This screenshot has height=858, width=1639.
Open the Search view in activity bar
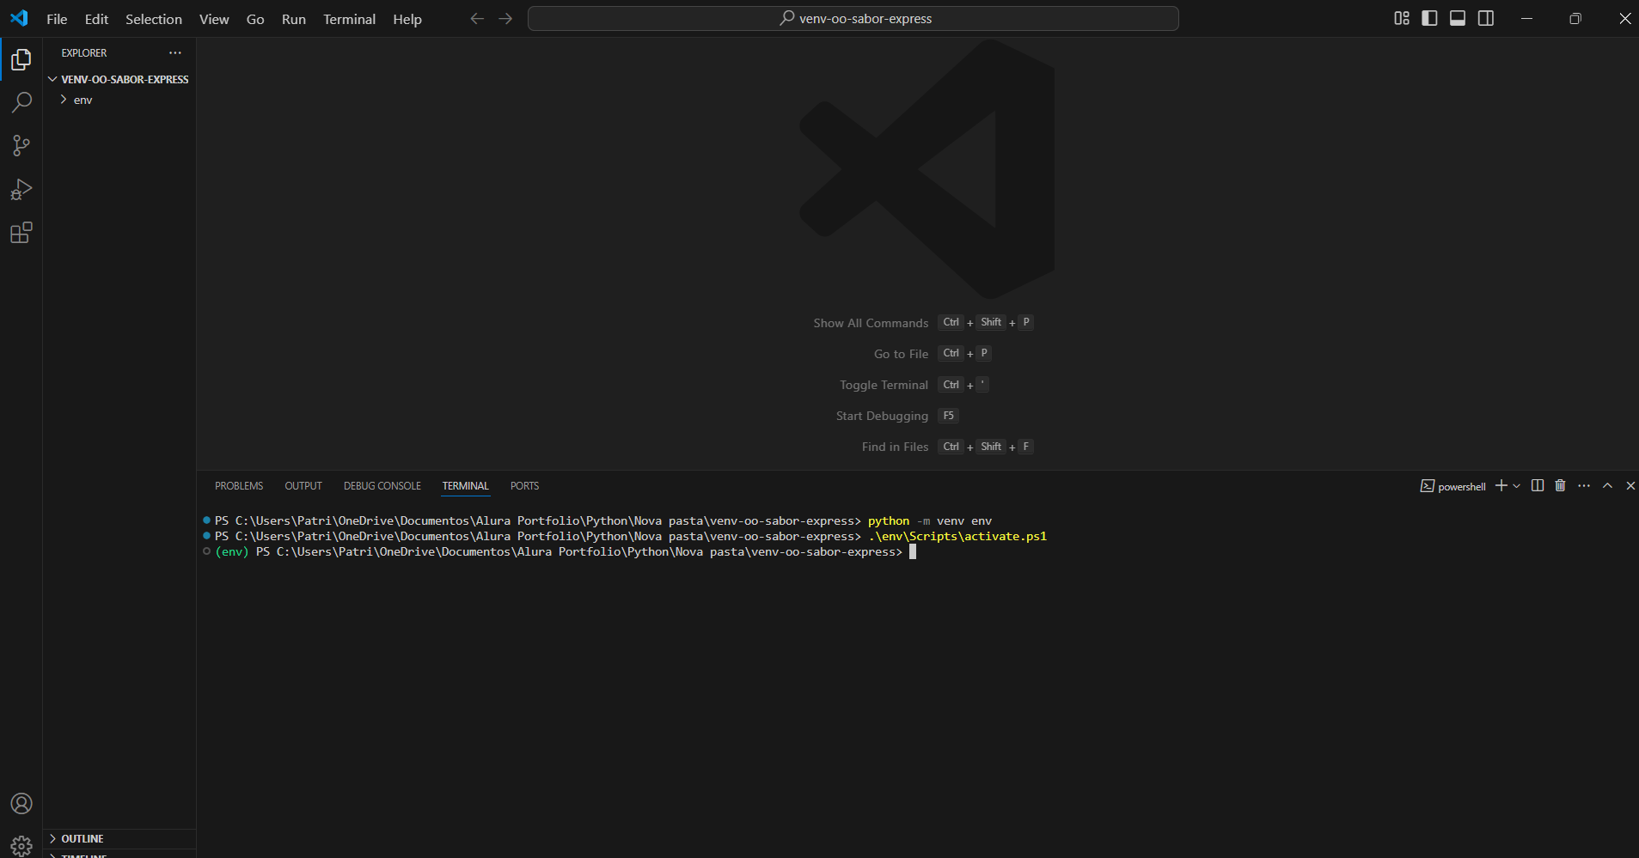21,103
